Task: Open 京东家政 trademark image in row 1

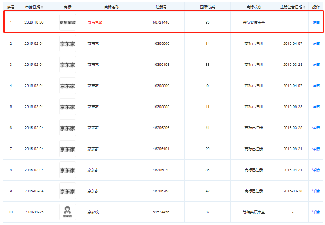Action: (x=67, y=22)
